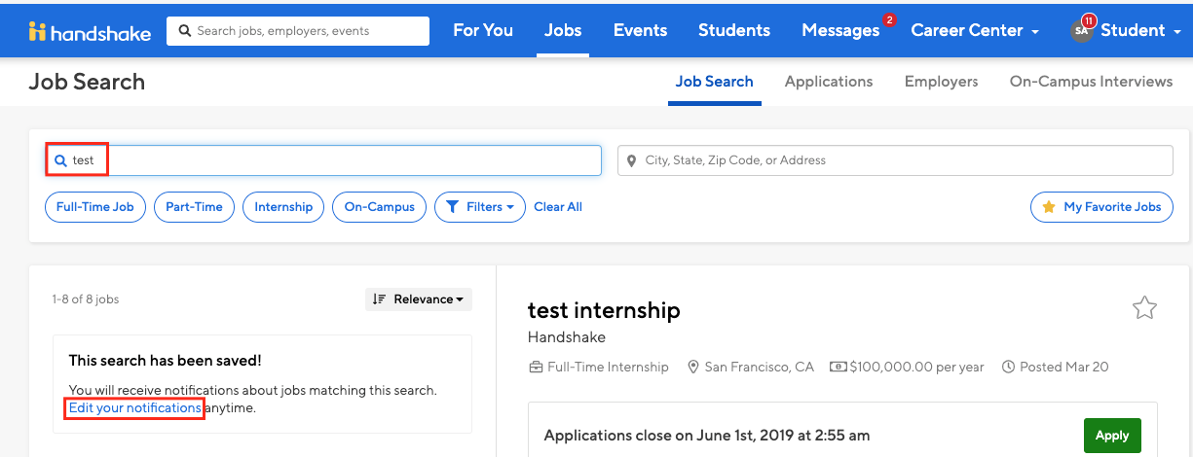
Task: Open the Edit your notifications link
Action: 134,408
